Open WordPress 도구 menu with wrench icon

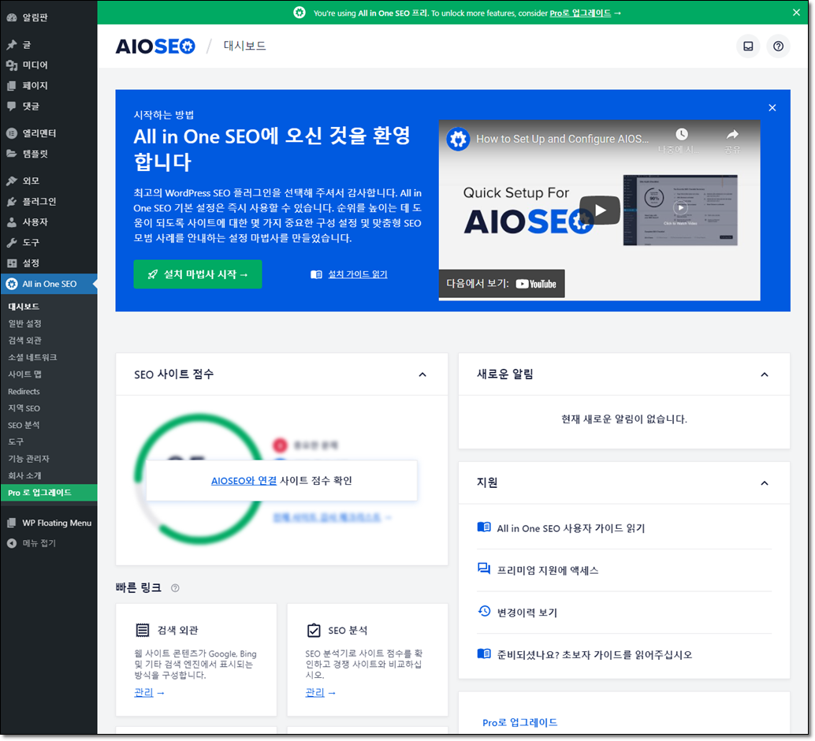48,242
